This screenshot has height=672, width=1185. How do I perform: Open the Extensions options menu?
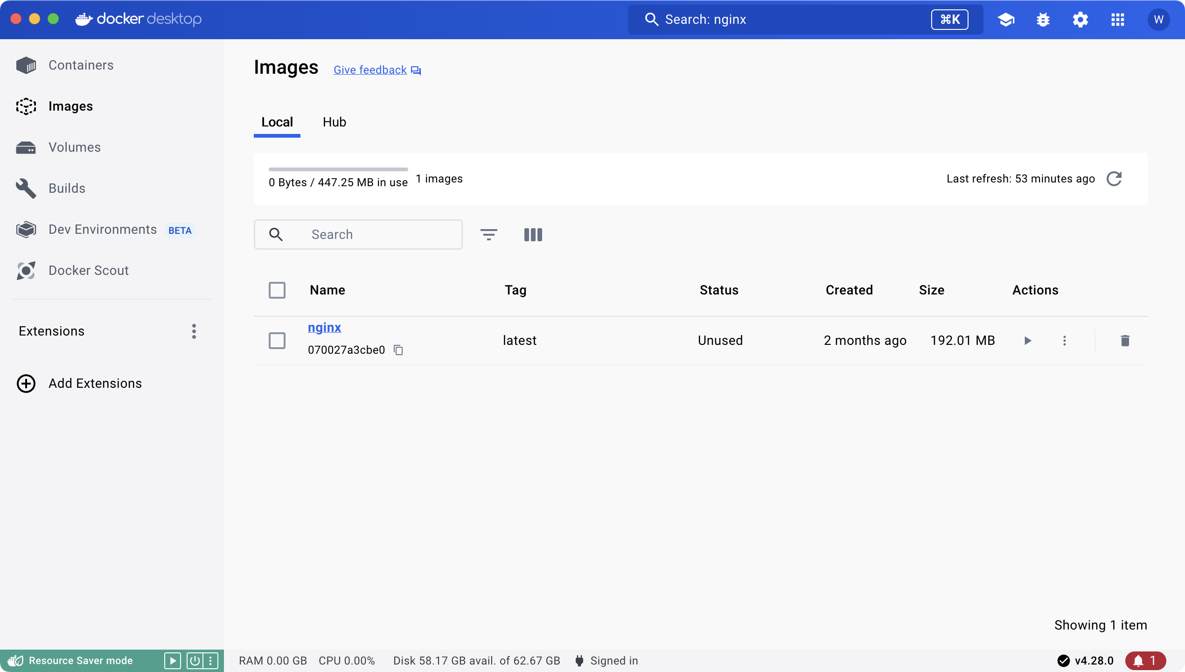click(x=194, y=331)
